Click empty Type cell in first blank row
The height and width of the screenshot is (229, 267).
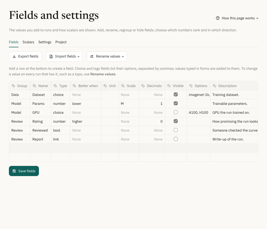tap(61, 148)
